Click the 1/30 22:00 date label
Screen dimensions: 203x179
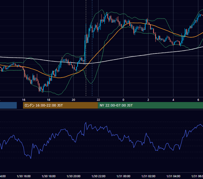coord(99,176)
